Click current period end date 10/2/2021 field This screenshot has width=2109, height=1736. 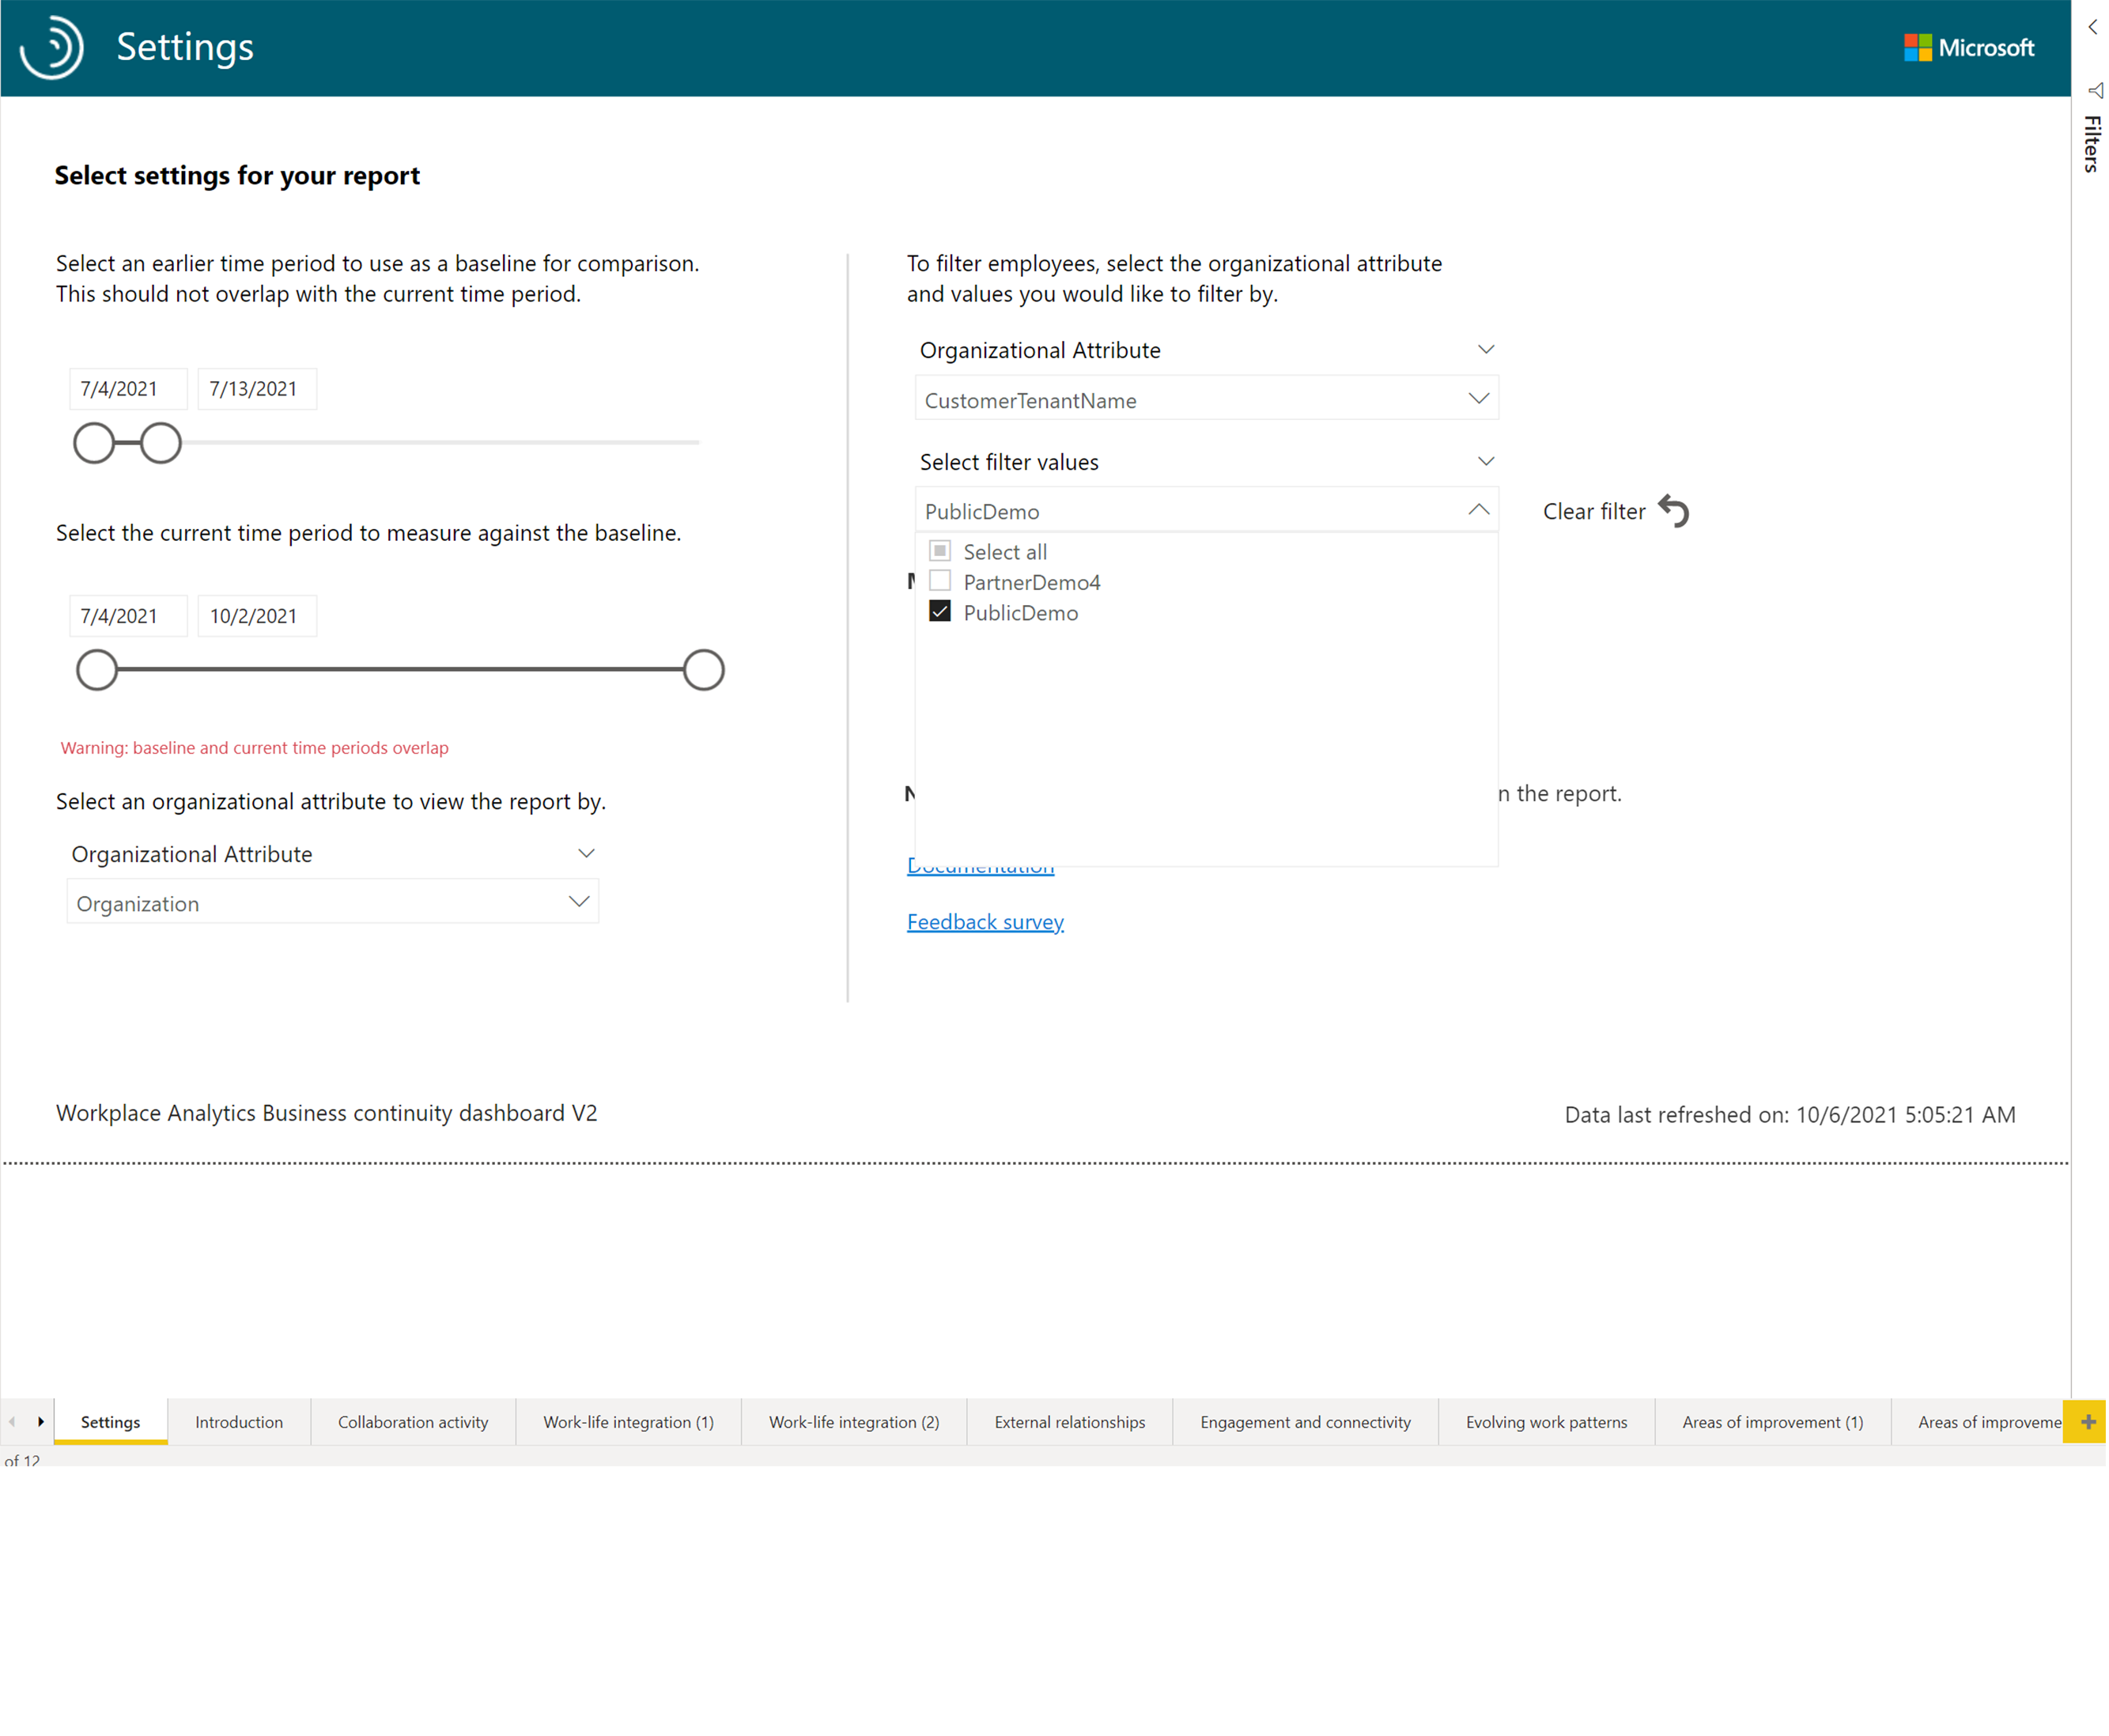tap(257, 616)
